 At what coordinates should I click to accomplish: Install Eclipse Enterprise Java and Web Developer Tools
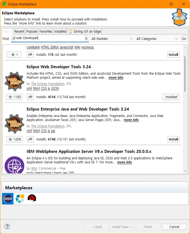(173, 139)
